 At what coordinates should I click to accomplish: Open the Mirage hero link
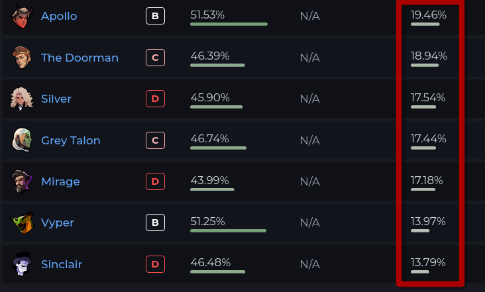(x=61, y=181)
